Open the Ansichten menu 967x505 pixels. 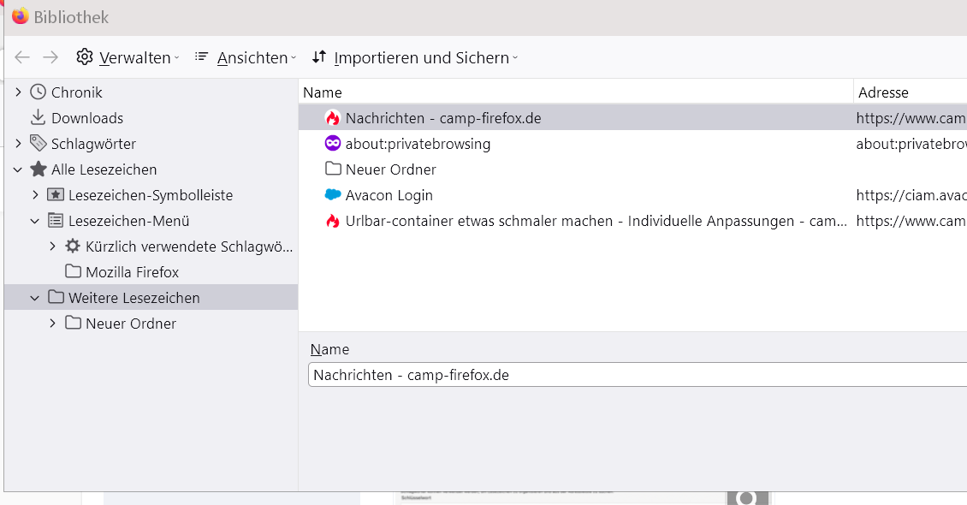[245, 58]
